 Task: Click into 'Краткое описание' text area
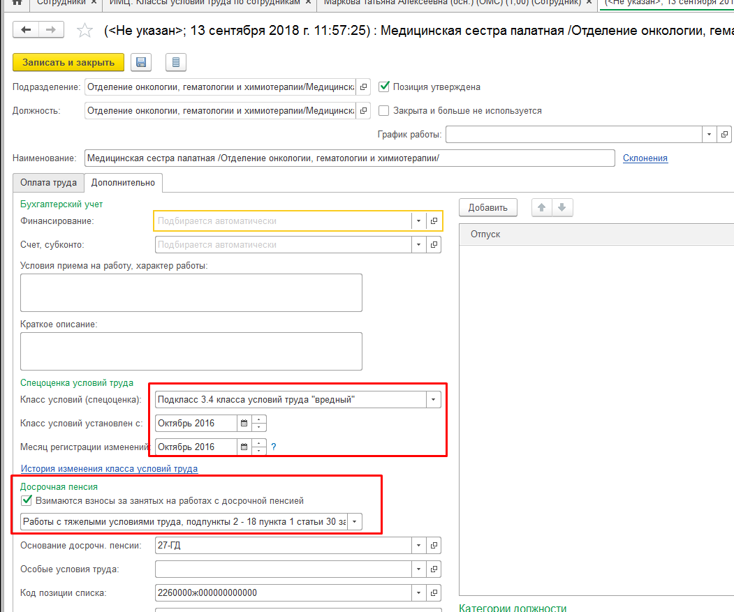tap(191, 351)
